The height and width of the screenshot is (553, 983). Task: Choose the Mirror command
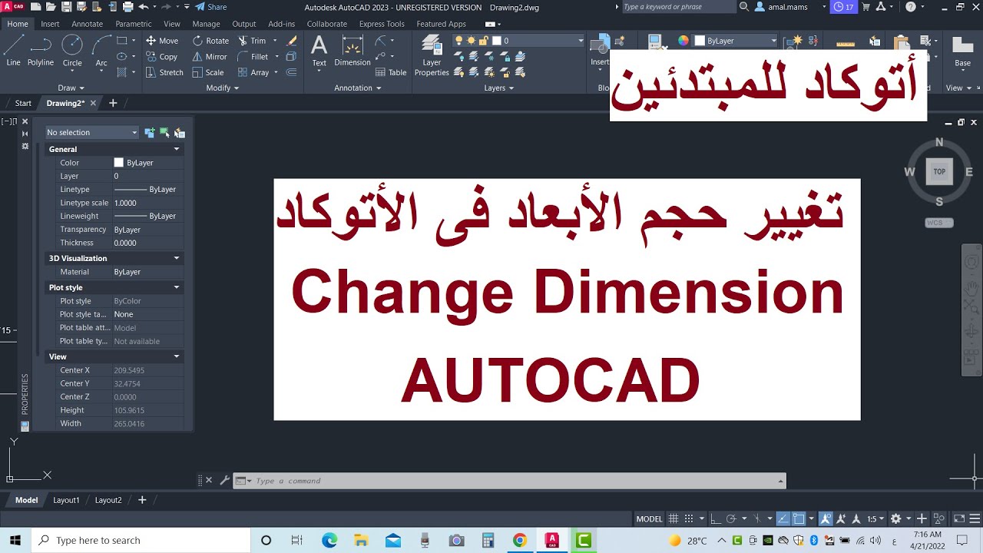pyautogui.click(x=210, y=57)
